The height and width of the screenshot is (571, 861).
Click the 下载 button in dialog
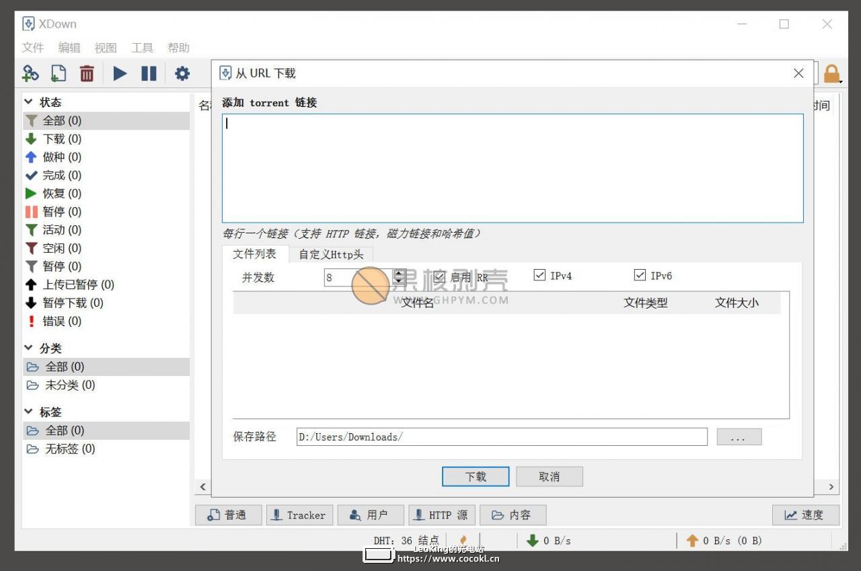pyautogui.click(x=476, y=476)
